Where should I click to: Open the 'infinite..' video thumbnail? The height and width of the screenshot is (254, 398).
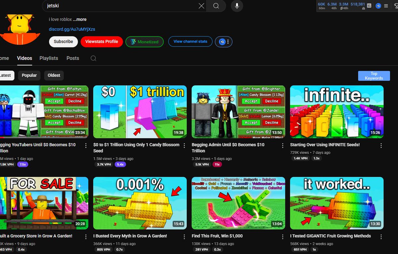pyautogui.click(x=337, y=112)
